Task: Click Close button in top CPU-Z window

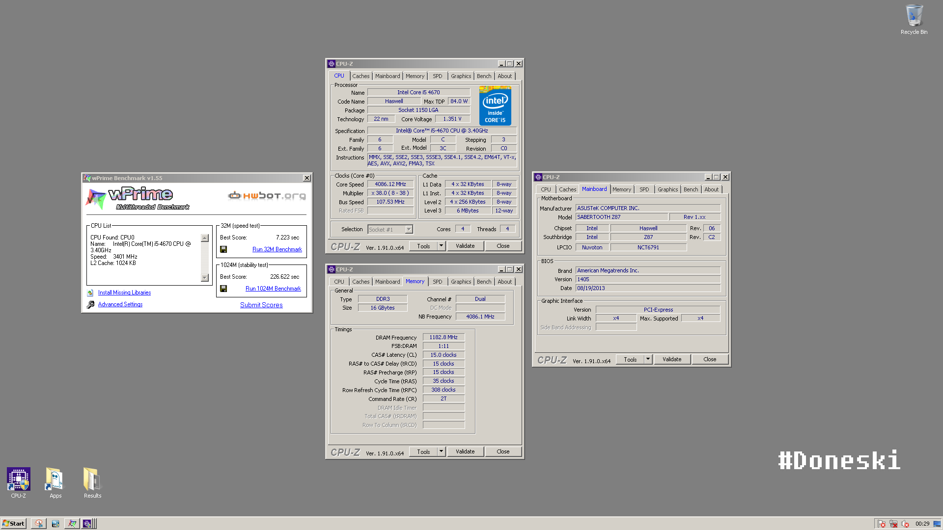Action: (x=503, y=246)
